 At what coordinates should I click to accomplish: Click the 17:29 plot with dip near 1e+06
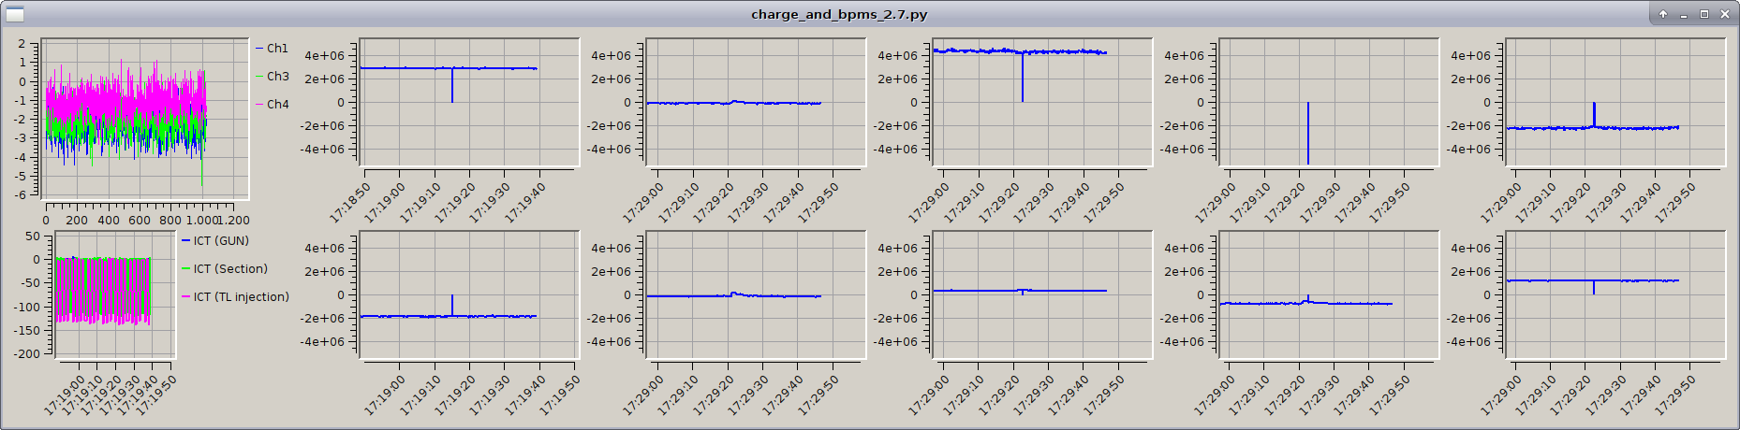tap(1615, 295)
